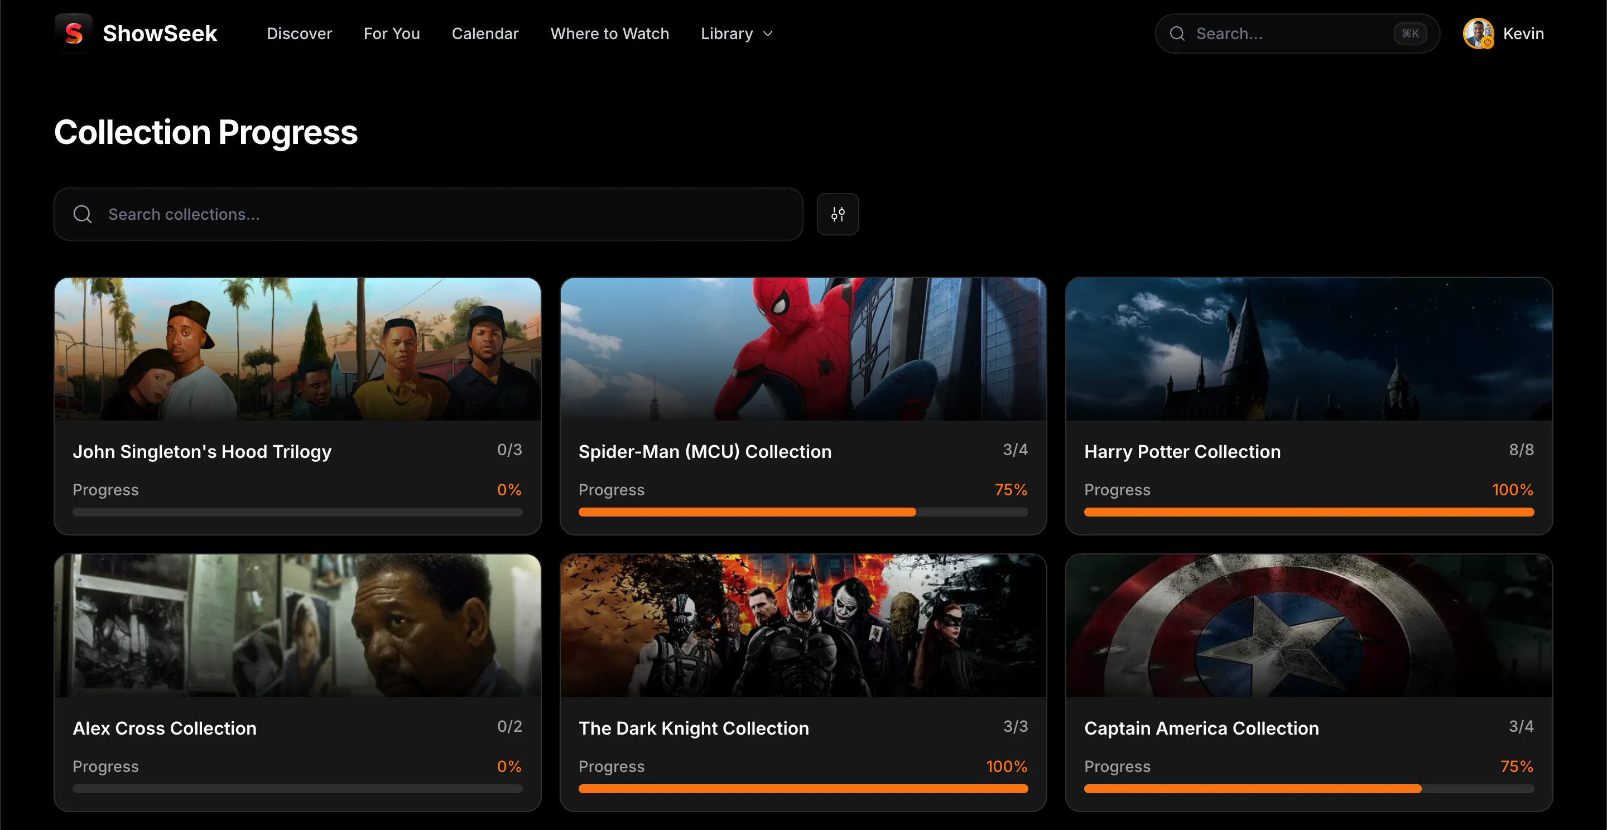
Task: Click the Progress label on Spider-Man (MCU)
Action: click(x=612, y=490)
